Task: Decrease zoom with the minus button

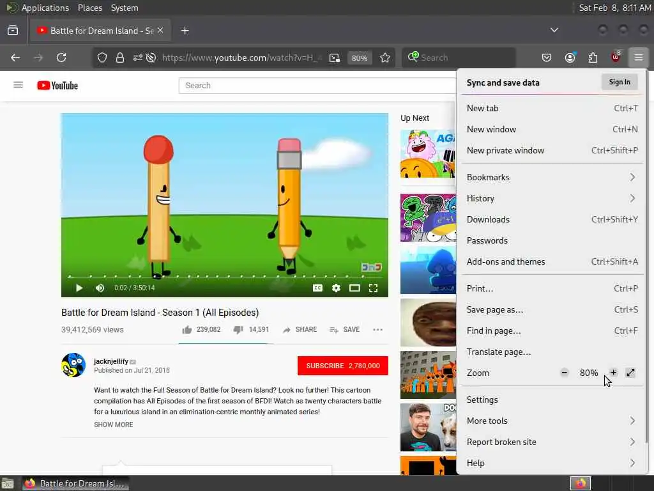Action: [565, 373]
